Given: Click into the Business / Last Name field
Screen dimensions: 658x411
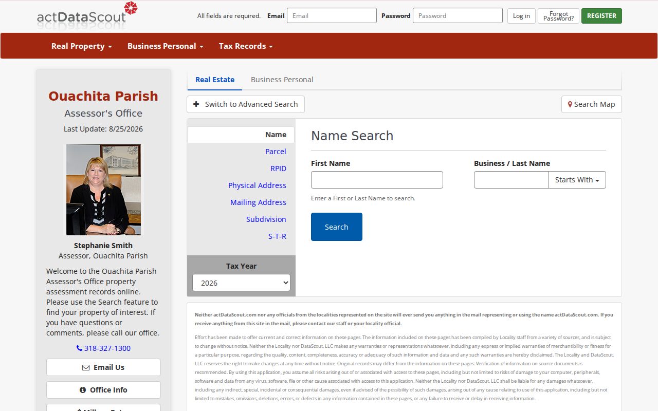Looking at the screenshot, I should coord(511,180).
